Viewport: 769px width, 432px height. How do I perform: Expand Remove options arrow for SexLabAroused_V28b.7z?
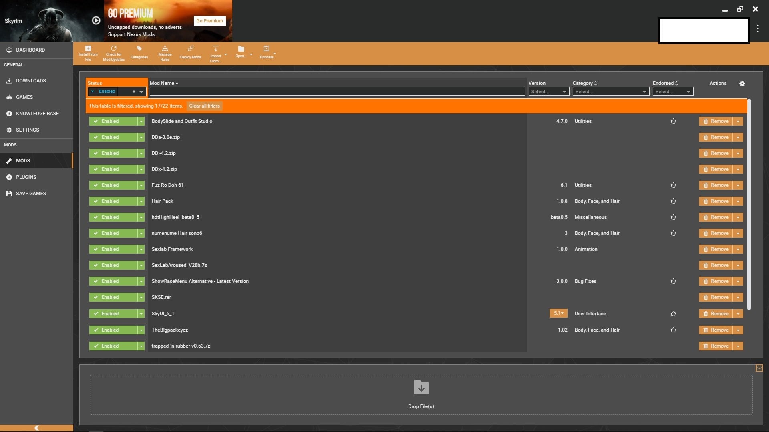(738, 265)
